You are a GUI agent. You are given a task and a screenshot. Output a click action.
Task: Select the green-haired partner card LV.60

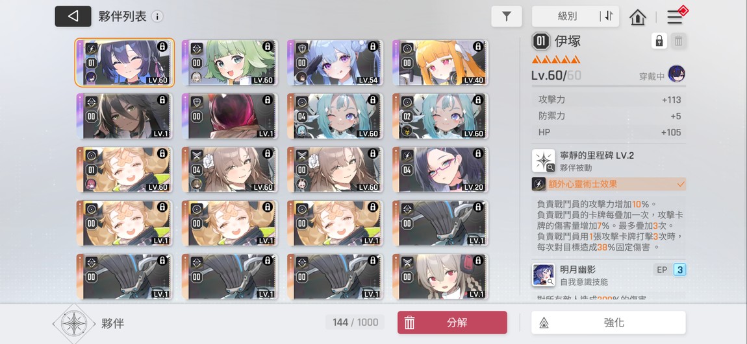(x=230, y=63)
